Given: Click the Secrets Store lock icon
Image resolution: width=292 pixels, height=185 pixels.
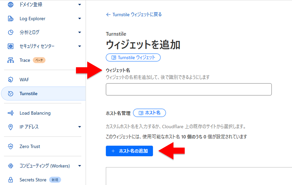Looking at the screenshot, I should (x=11, y=180).
